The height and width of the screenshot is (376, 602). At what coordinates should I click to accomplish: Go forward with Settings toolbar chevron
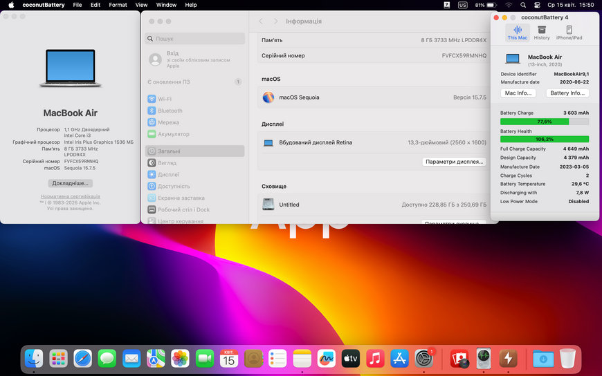click(x=275, y=21)
